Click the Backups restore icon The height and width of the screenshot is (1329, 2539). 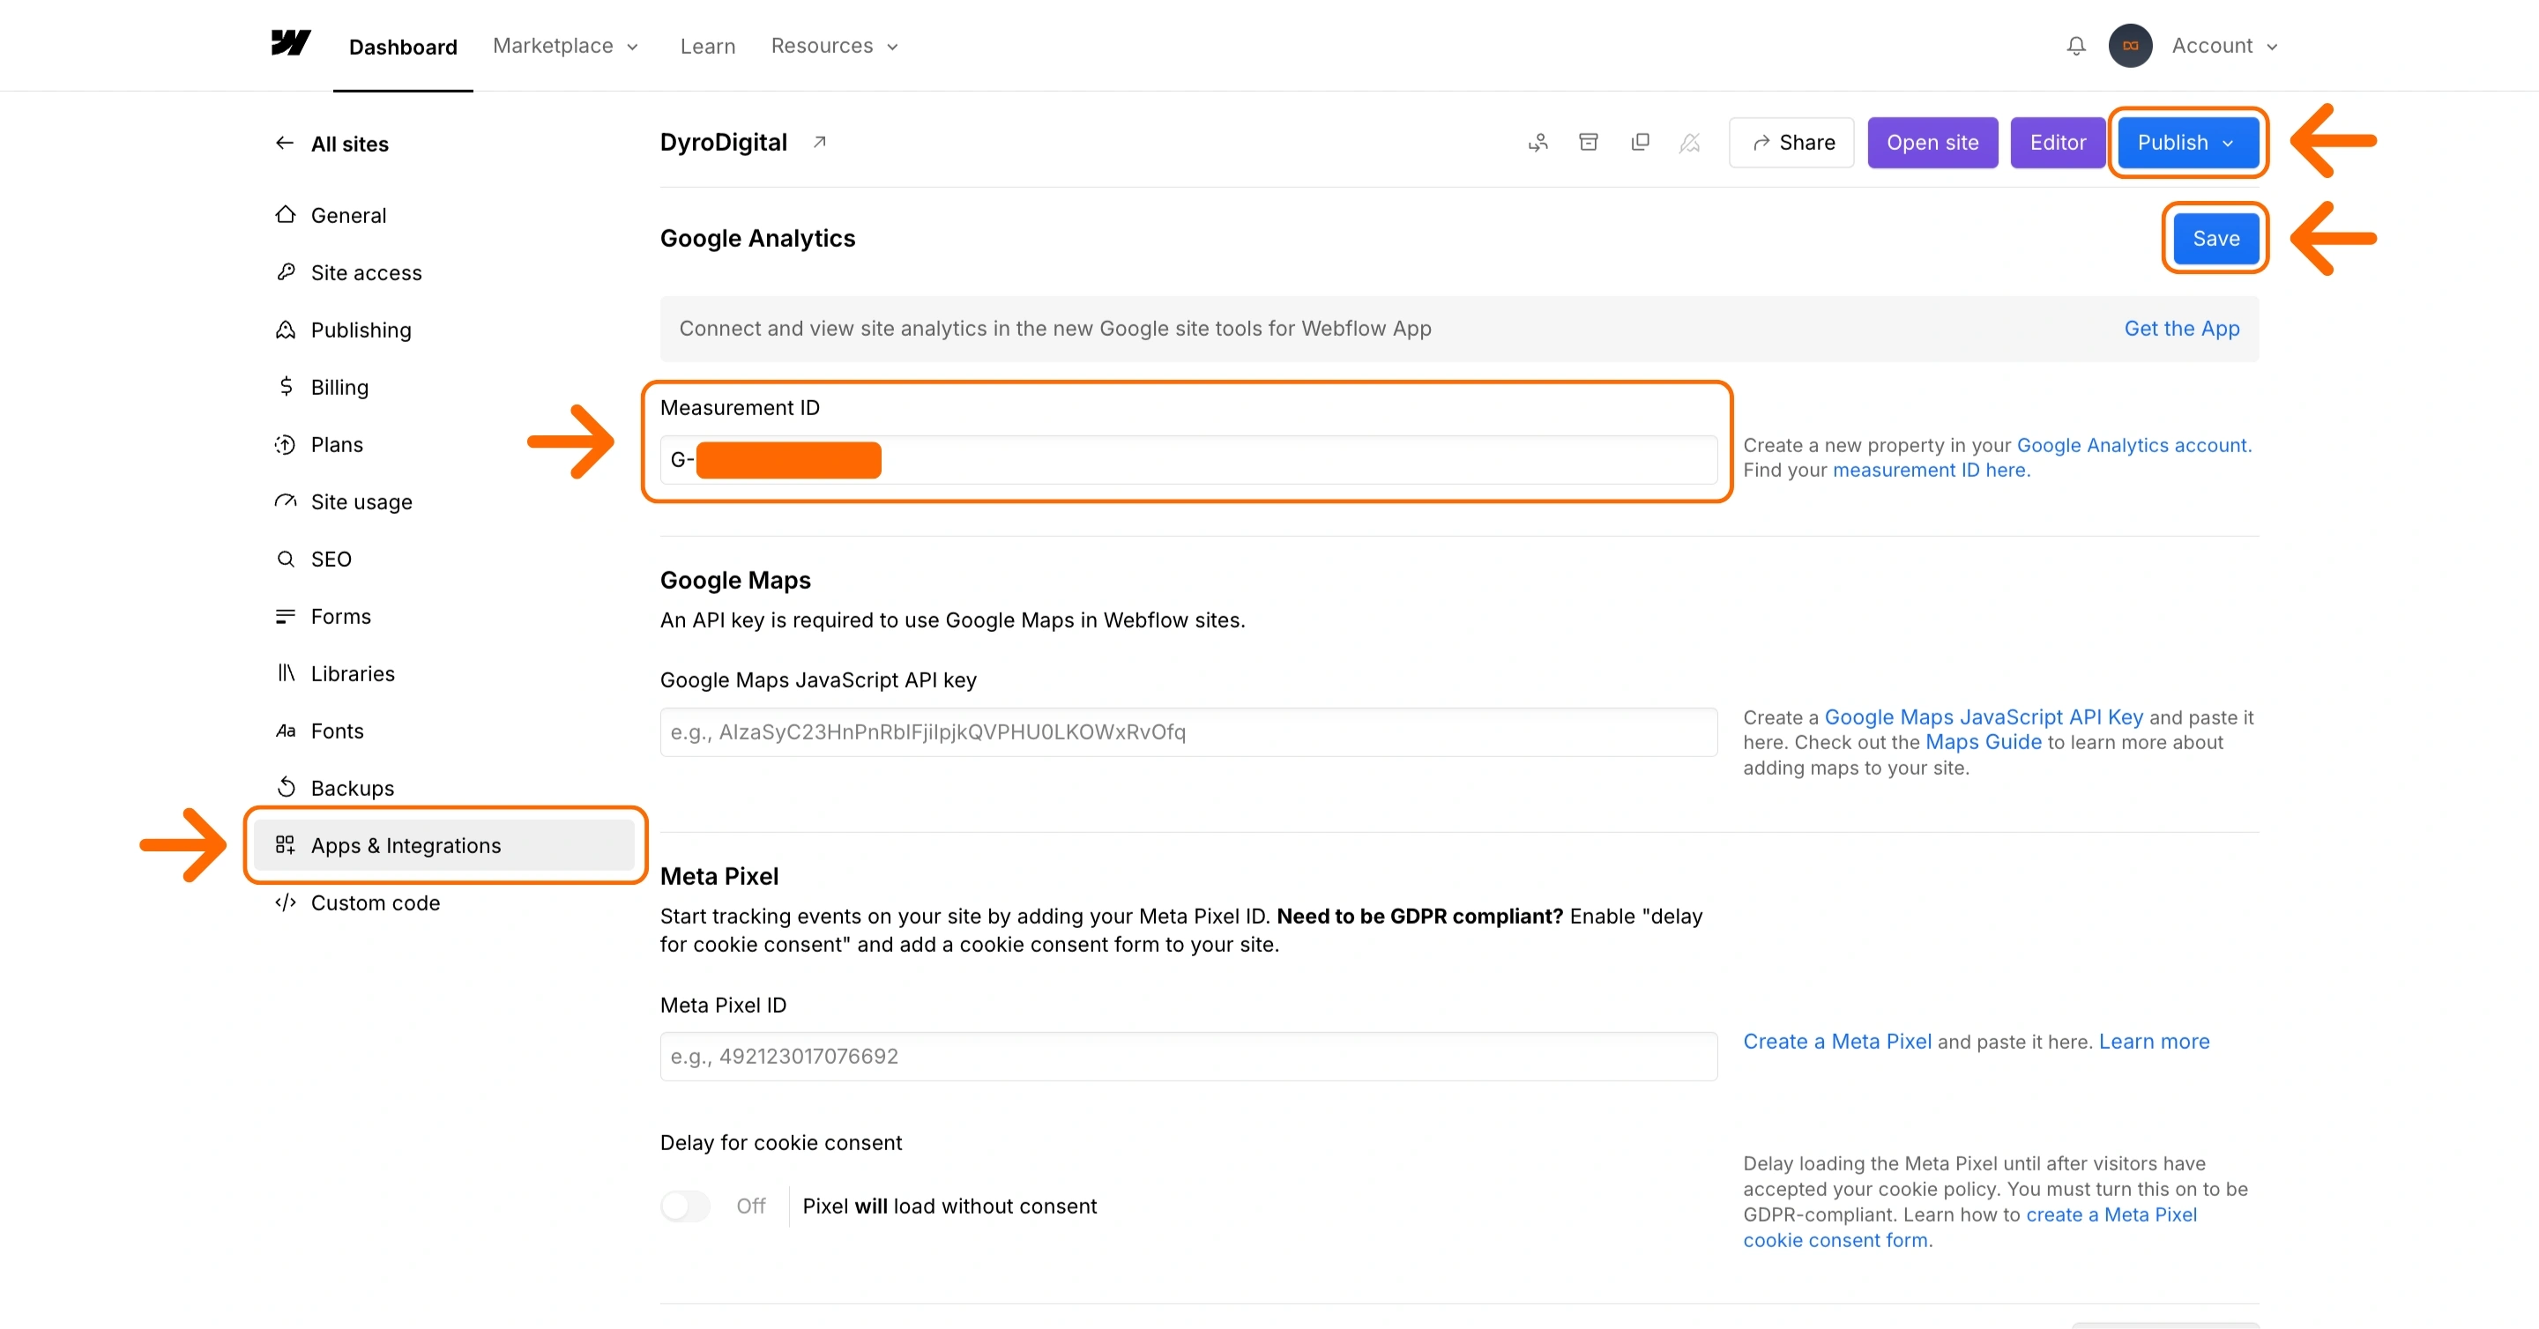click(286, 786)
